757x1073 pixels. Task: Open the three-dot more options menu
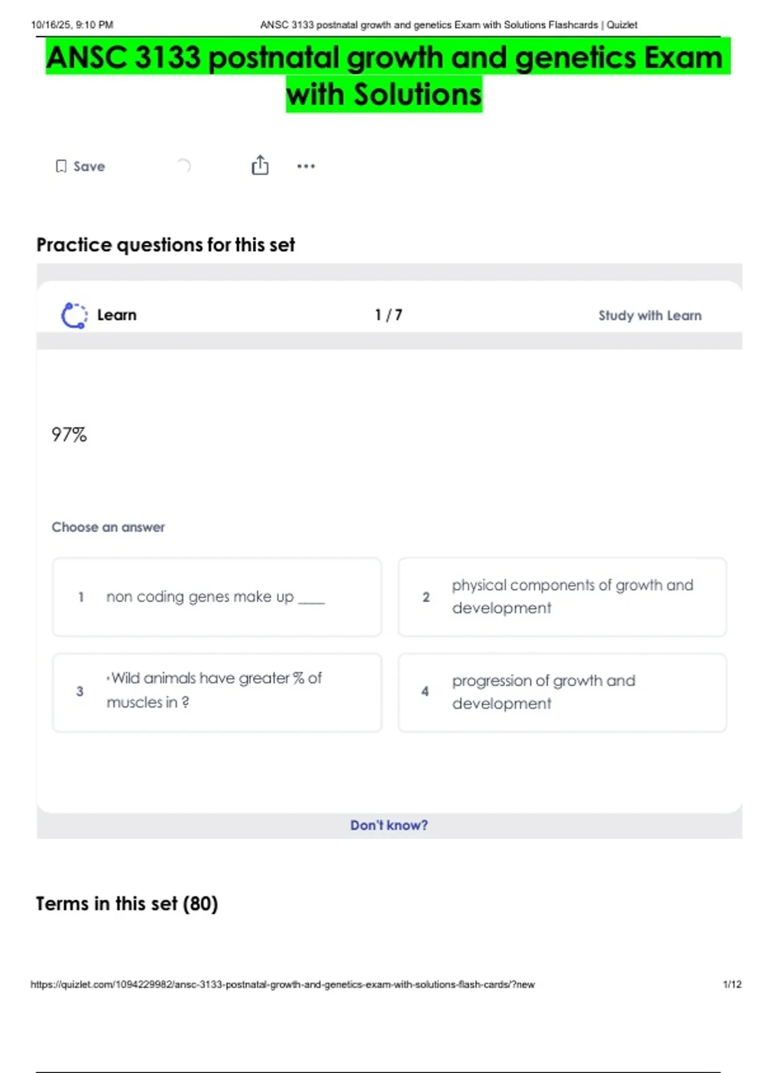tap(306, 166)
